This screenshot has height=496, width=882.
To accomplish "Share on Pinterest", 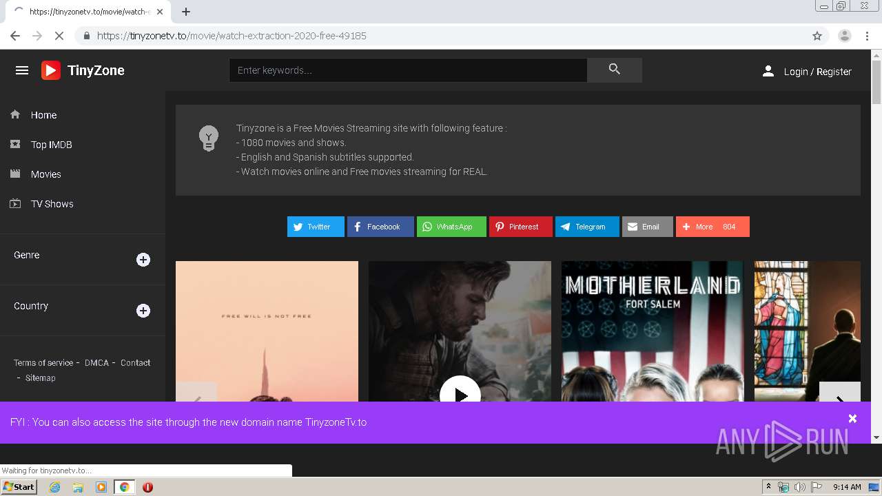I will pos(521,227).
